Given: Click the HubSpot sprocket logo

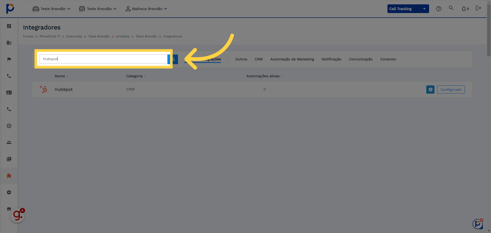Looking at the screenshot, I should (43, 89).
